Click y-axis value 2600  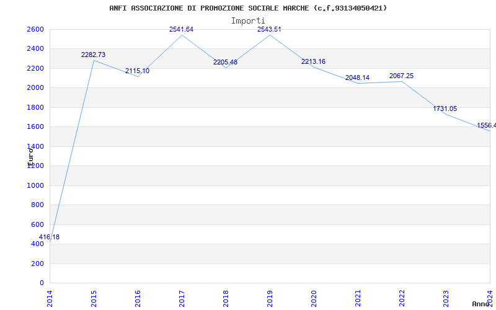(x=35, y=29)
